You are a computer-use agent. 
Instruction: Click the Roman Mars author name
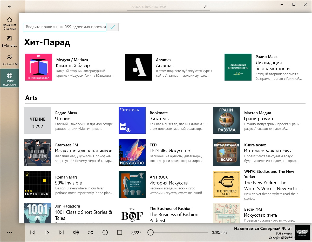[x=66, y=177]
